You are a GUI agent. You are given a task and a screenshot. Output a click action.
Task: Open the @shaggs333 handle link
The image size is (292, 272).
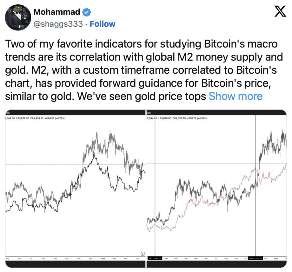click(58, 24)
